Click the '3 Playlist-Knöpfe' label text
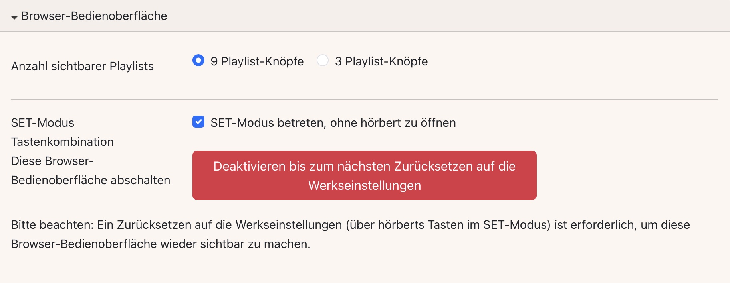Screen dimensions: 730x283 [381, 61]
